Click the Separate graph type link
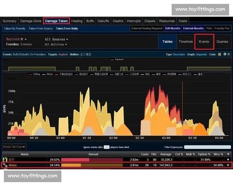Screen dimensions: 233x186 coord(201,55)
